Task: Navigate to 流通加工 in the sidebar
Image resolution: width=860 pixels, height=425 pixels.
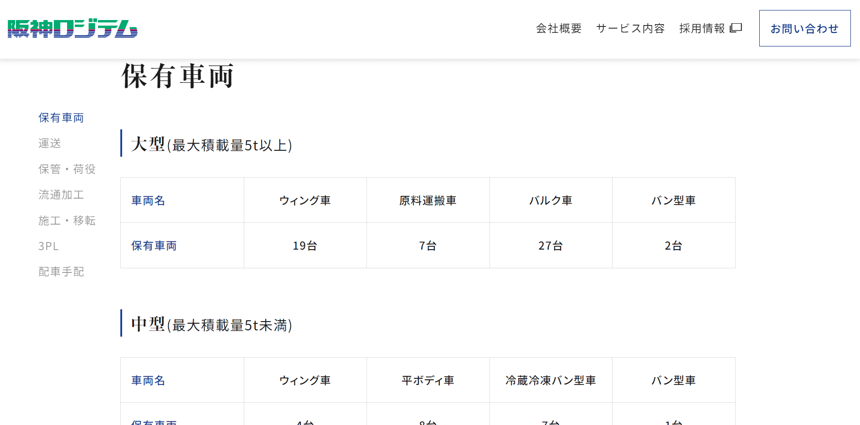Action: tap(61, 195)
